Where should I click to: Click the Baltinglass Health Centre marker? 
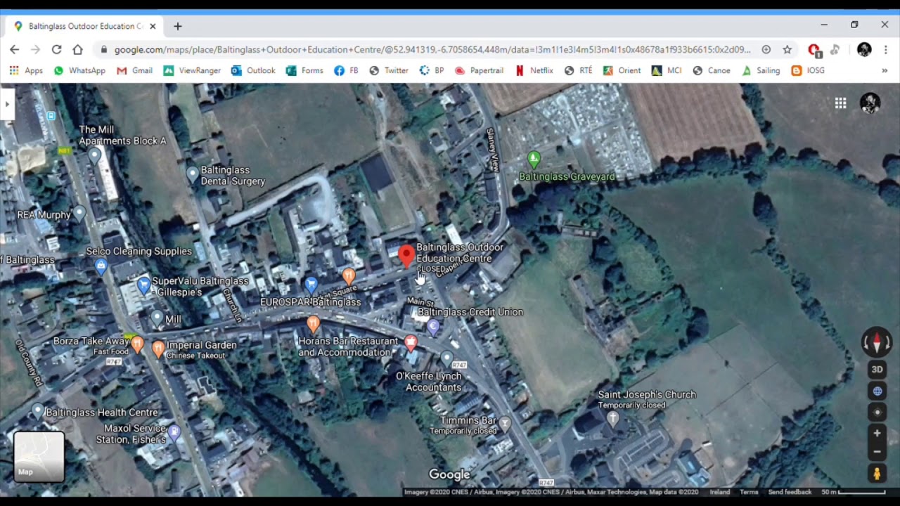click(38, 410)
